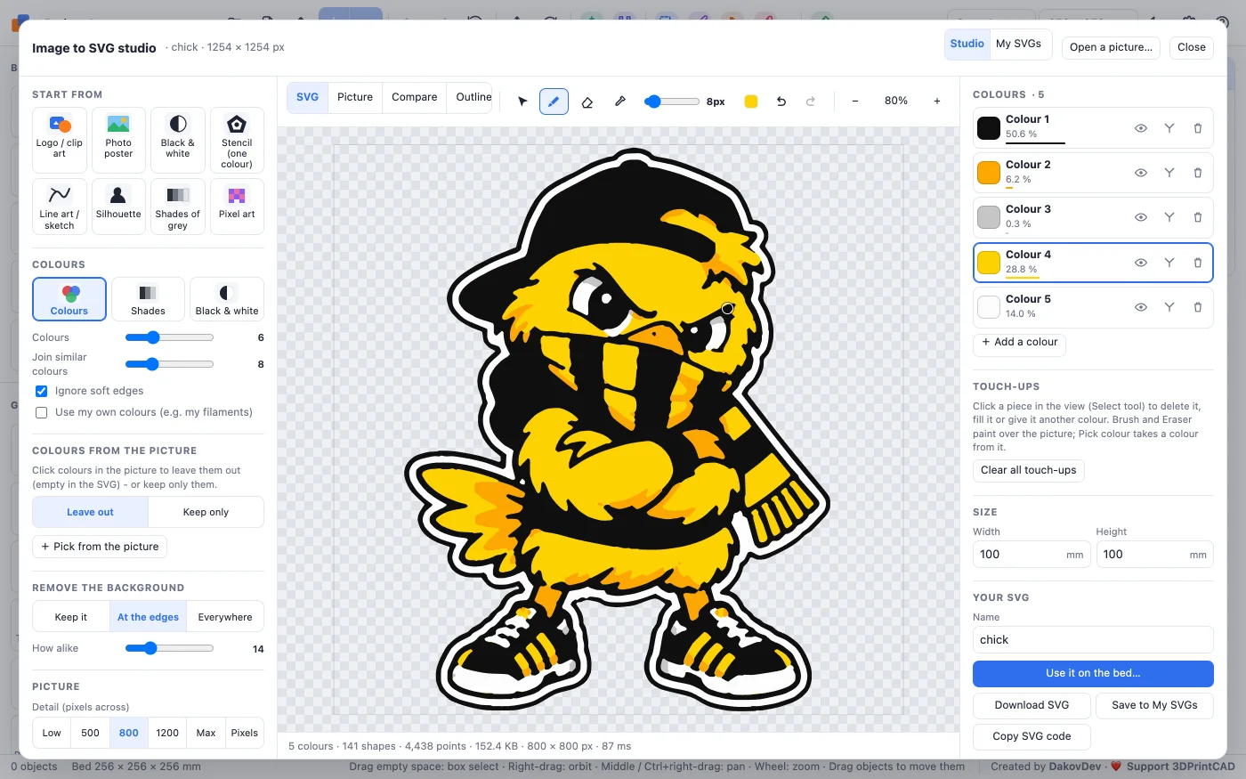Pick the eyedropper colour picker tool

[620, 101]
